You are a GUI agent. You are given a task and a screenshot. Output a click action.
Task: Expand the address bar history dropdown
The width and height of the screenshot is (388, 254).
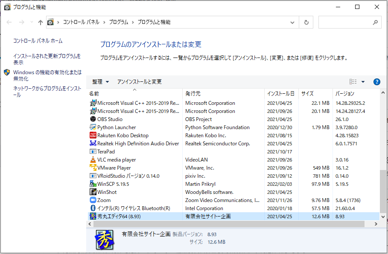(x=292, y=22)
